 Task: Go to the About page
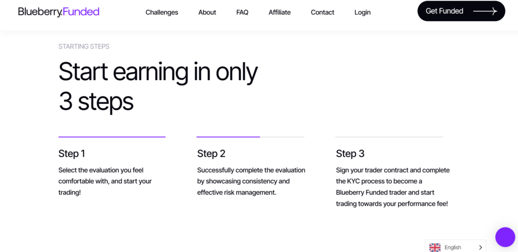click(207, 12)
